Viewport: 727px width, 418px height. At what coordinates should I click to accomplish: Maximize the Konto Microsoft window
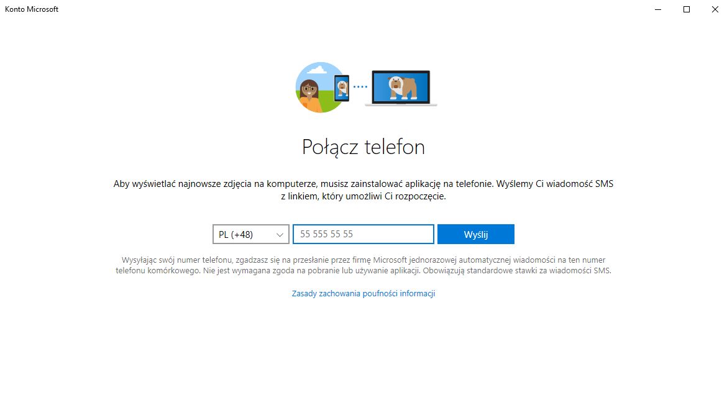coord(687,9)
